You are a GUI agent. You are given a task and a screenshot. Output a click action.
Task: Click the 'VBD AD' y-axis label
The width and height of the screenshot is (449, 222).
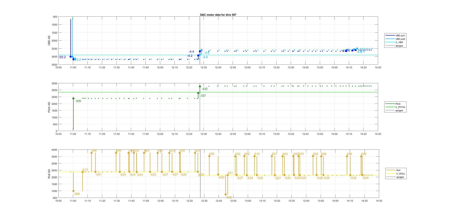[x=49, y=40]
